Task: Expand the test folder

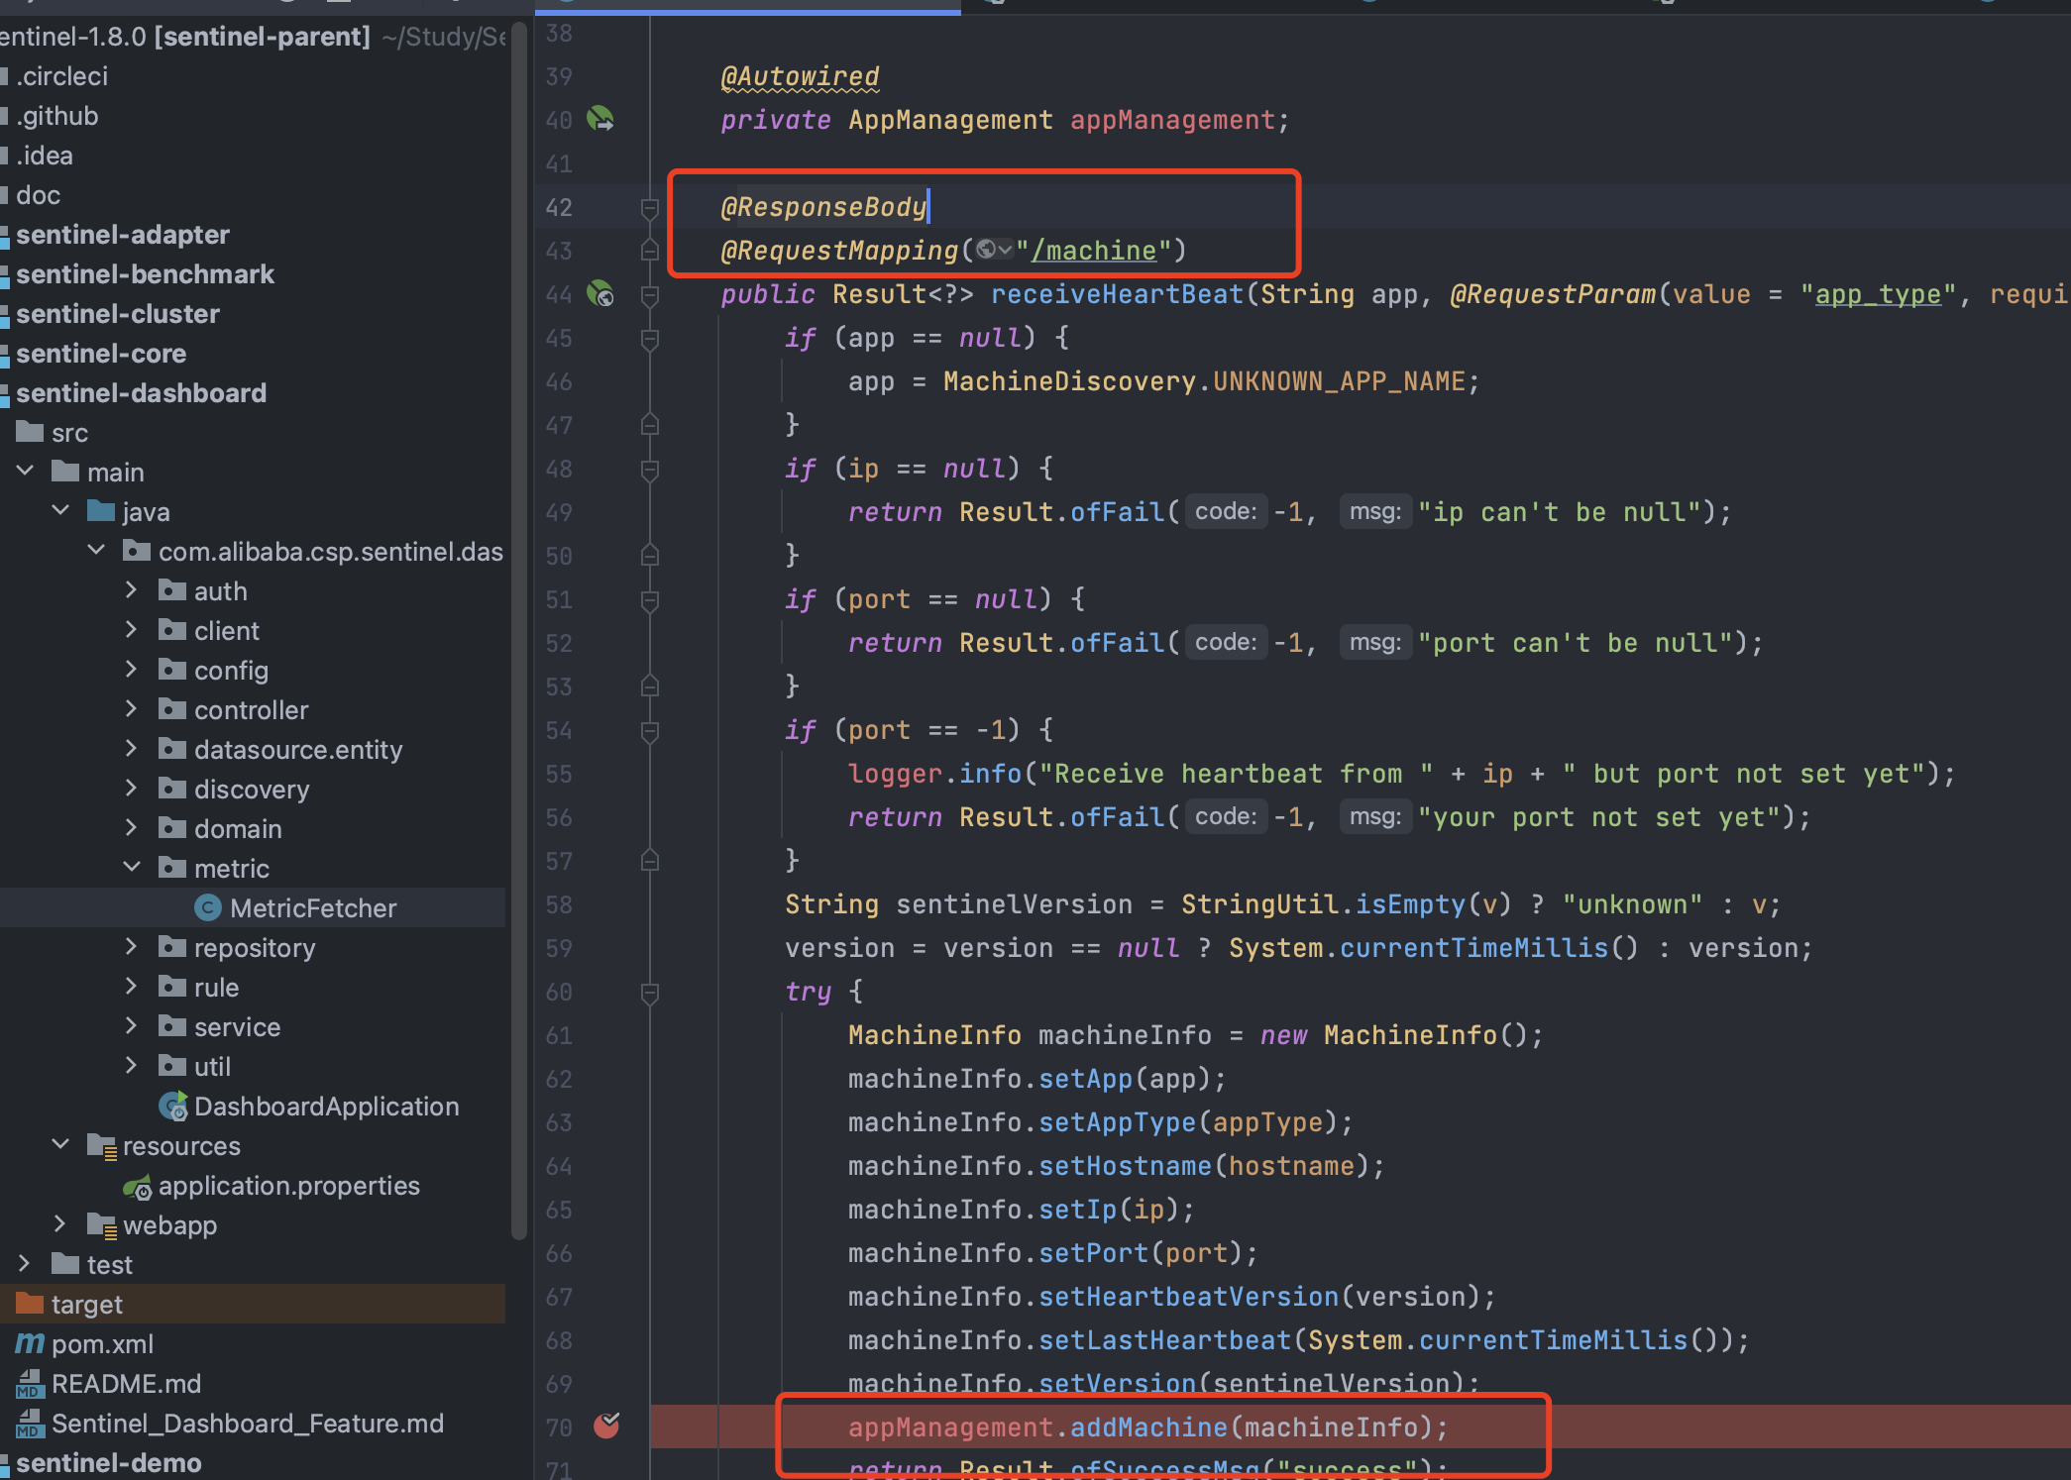Action: tap(25, 1264)
